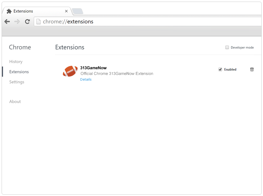Screen dimensions: 263x196
Task: Go to Settings in the sidebar
Action: coord(17,82)
